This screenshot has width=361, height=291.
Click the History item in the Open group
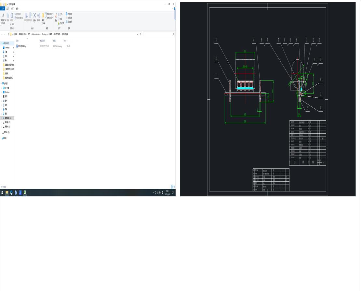pos(61,23)
